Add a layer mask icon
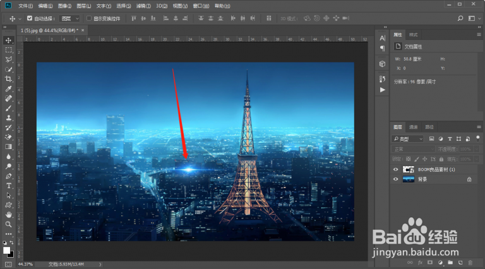Viewport: 485px width, 269px height. [x=430, y=263]
